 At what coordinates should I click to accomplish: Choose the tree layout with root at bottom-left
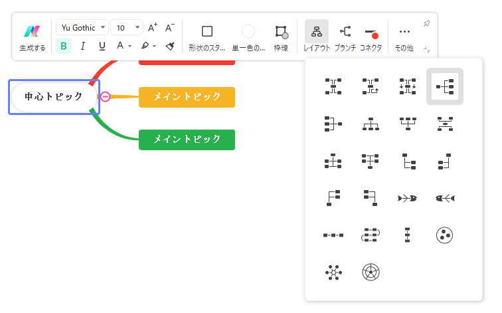pyautogui.click(x=333, y=198)
